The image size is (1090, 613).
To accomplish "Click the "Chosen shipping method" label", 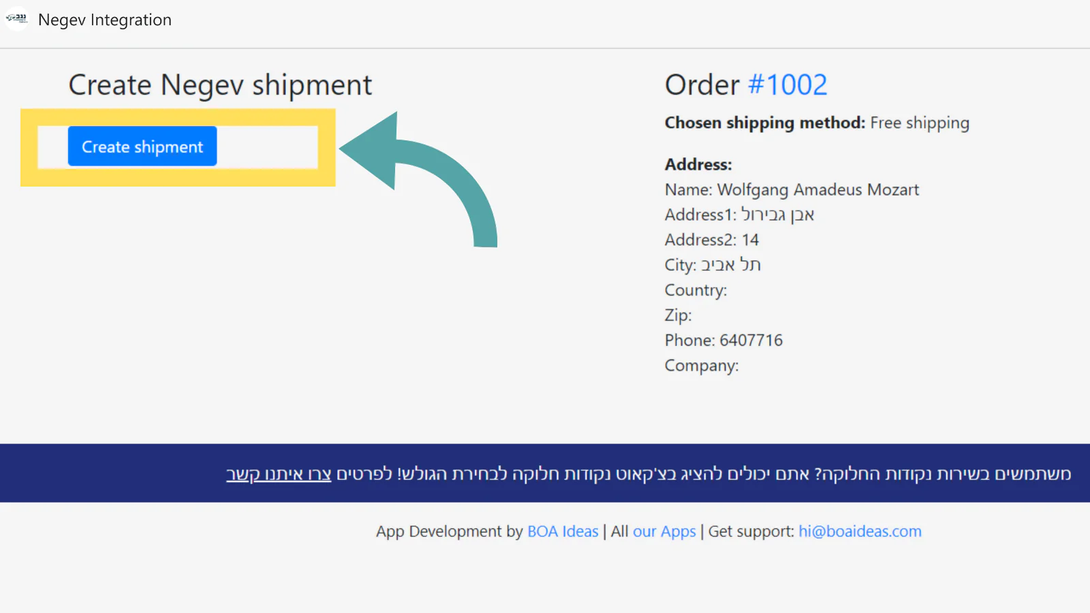I will (x=765, y=123).
